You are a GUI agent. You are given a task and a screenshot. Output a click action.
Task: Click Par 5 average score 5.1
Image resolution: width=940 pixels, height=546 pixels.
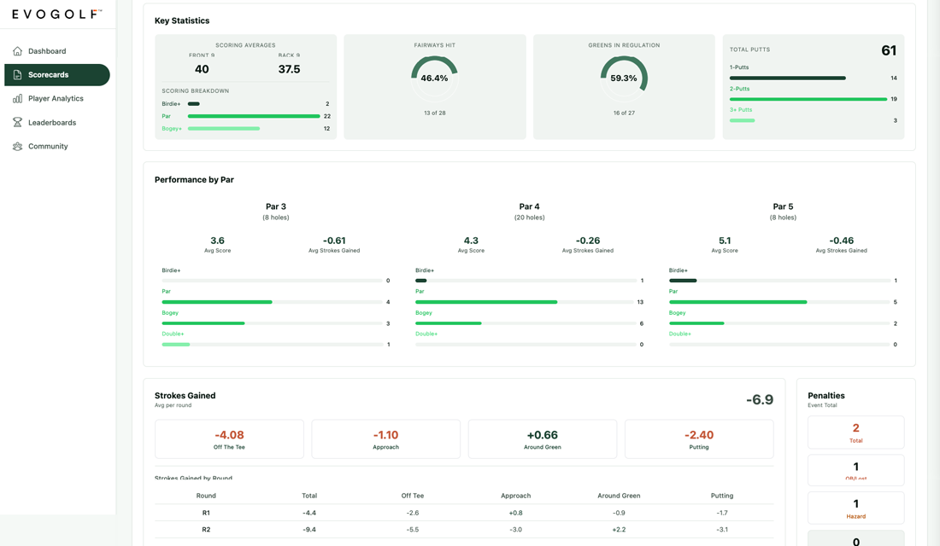[725, 240]
